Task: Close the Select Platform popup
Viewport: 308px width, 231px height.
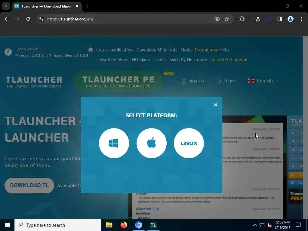Action: pyautogui.click(x=215, y=105)
